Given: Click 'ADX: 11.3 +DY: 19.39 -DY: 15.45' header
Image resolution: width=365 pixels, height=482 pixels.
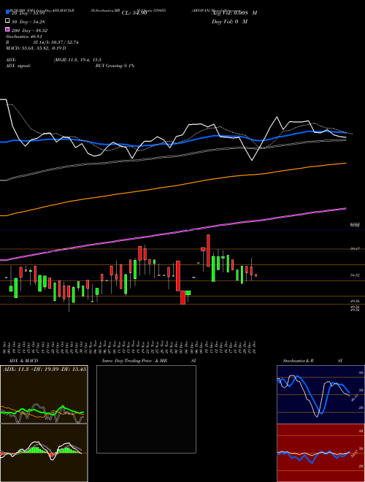Looking at the screenshot, I should (x=45, y=369).
